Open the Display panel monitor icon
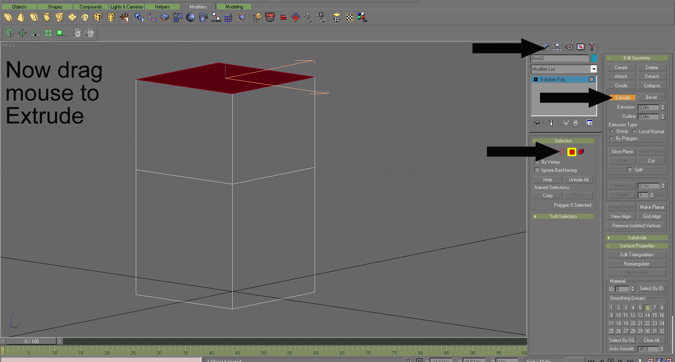This screenshot has height=362, width=675. [581, 47]
